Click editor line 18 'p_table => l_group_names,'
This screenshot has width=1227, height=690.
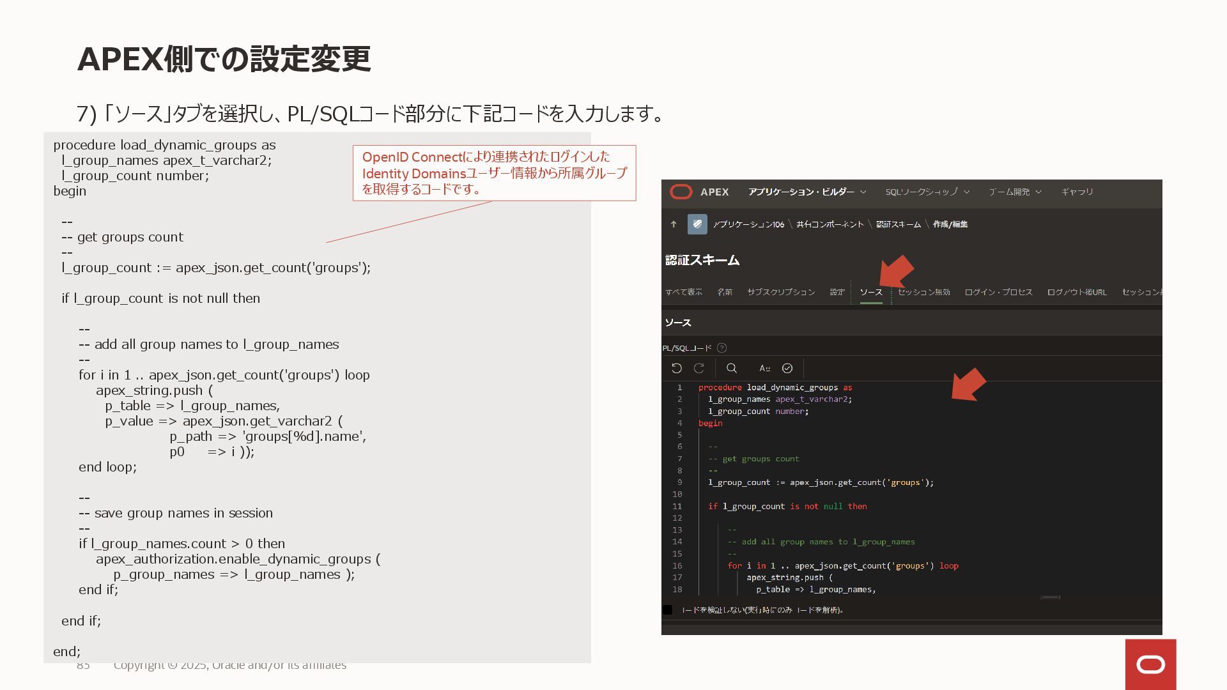(x=816, y=589)
